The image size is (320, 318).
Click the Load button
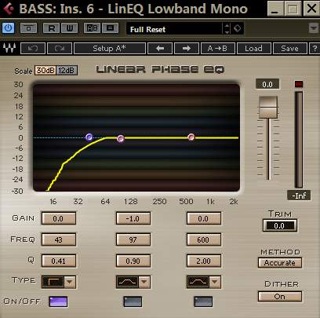[253, 49]
